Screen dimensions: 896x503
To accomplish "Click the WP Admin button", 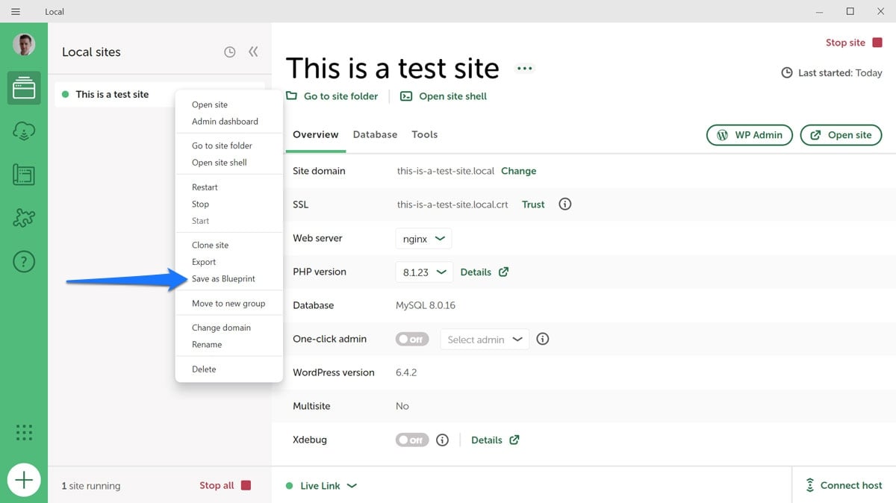I will click(749, 135).
